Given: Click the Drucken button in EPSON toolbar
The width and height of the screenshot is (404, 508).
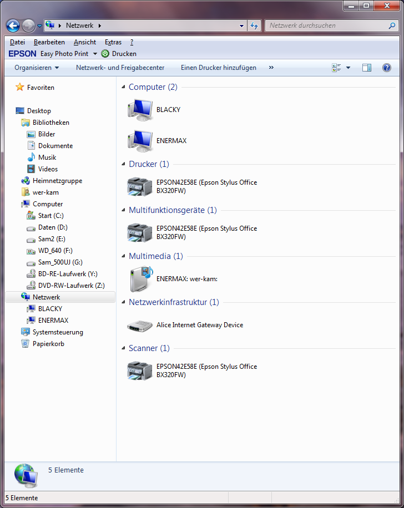Looking at the screenshot, I should tap(119, 54).
